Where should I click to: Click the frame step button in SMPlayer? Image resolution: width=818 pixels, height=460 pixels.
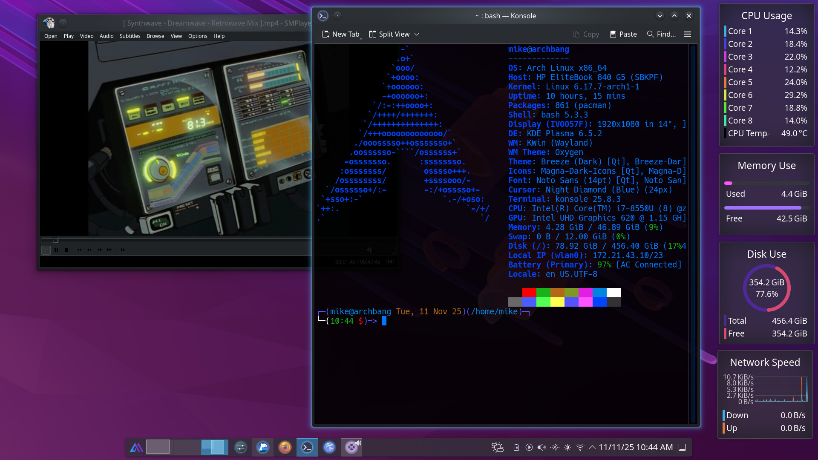pyautogui.click(x=123, y=250)
